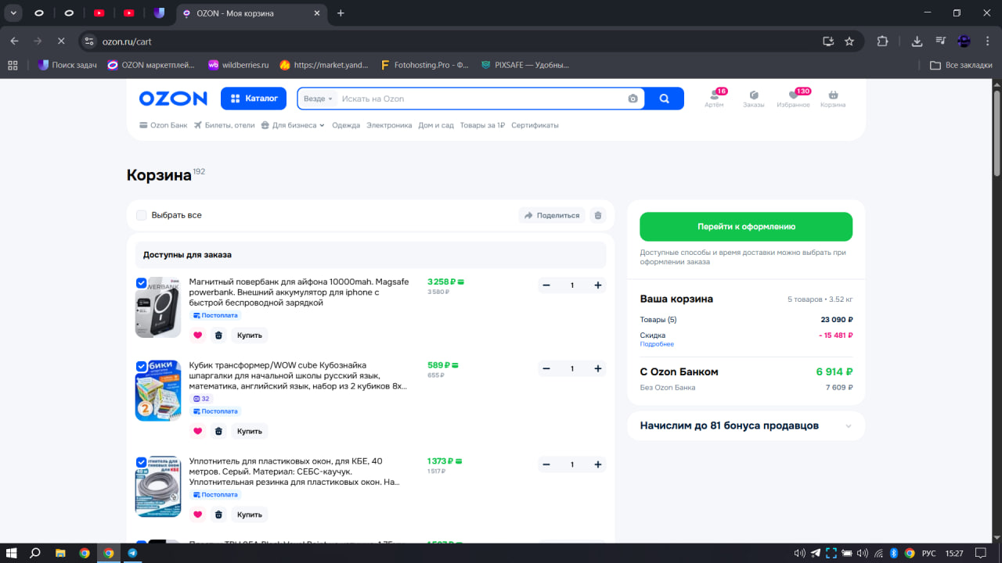Image resolution: width=1002 pixels, height=563 pixels.
Task: Open Telegram from the Windows taskbar
Action: pyautogui.click(x=132, y=553)
